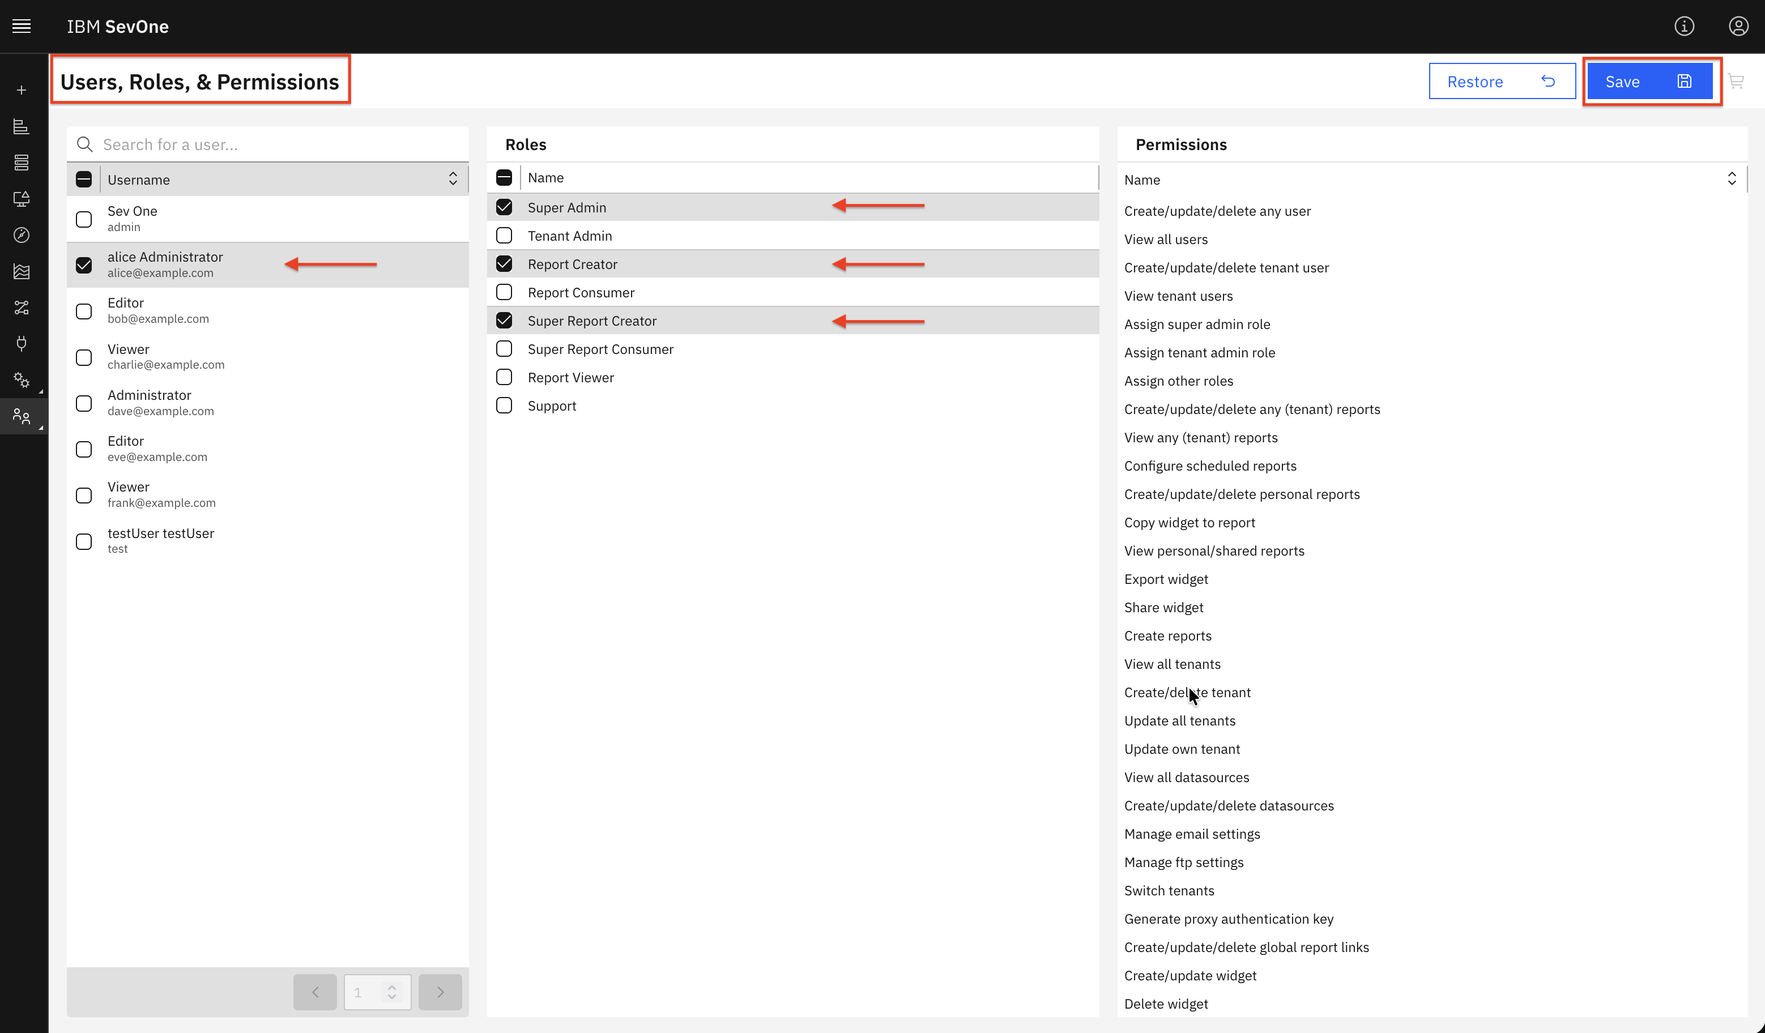1765x1033 pixels.
Task: Click the Report Viewer role name
Action: (x=570, y=378)
